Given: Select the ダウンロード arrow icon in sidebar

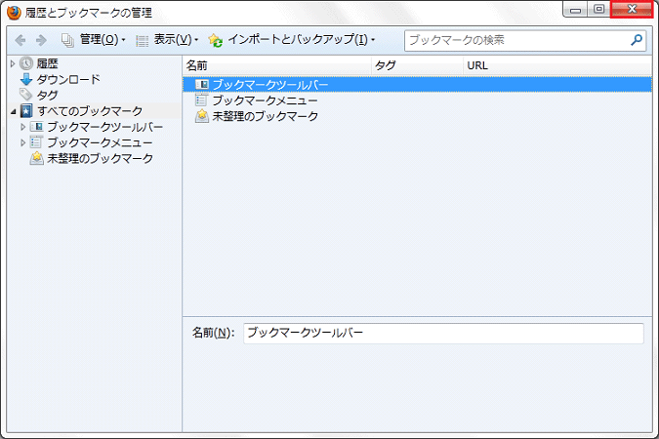Looking at the screenshot, I should point(26,79).
